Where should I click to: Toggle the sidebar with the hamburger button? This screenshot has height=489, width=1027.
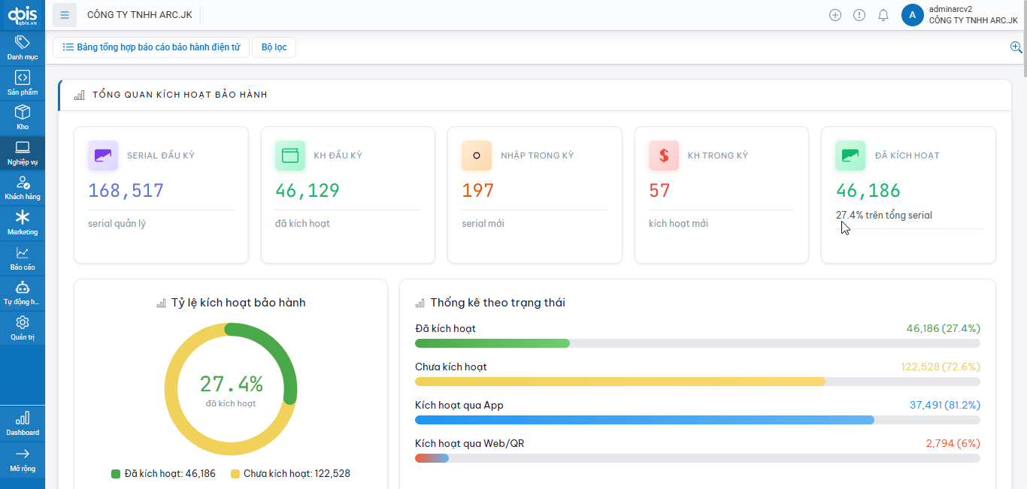click(64, 14)
